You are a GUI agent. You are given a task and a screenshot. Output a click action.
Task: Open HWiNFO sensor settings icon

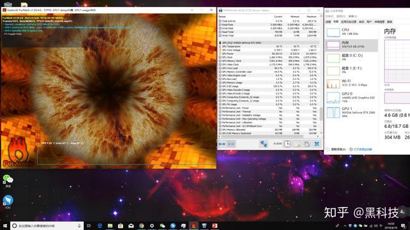tap(307, 144)
